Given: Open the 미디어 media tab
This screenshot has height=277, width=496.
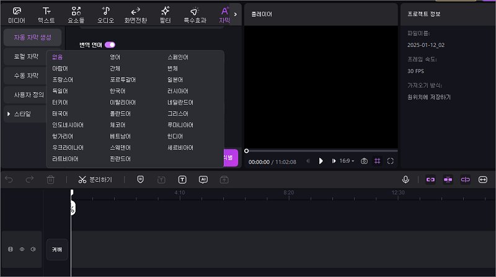Looking at the screenshot, I should click(17, 15).
